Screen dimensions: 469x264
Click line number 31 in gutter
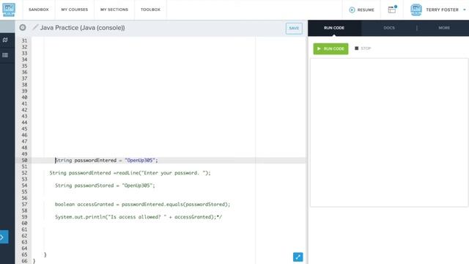pyautogui.click(x=24, y=41)
